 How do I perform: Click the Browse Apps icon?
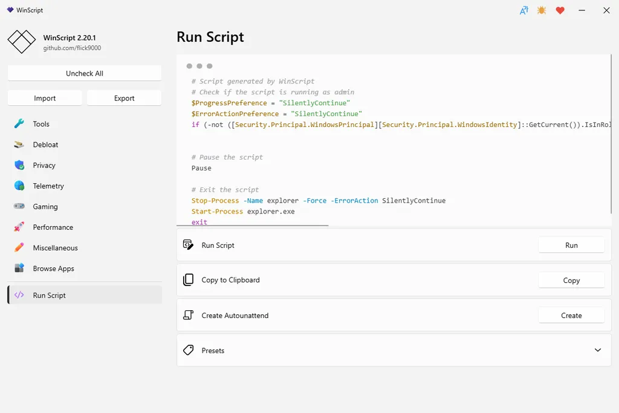click(19, 268)
